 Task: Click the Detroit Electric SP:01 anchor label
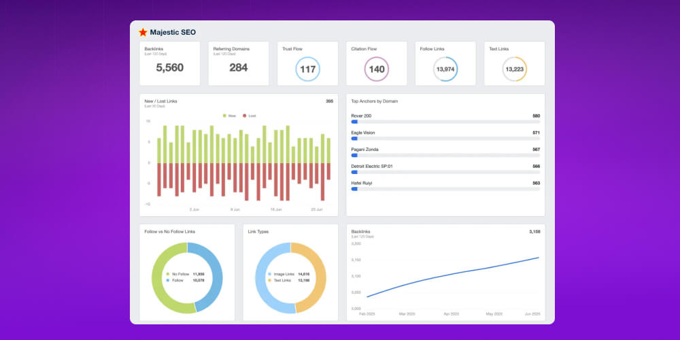click(372, 166)
